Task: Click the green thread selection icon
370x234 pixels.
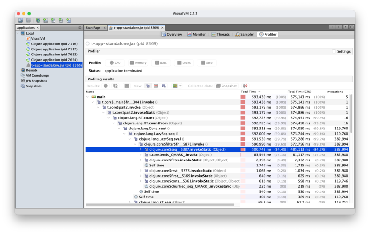Action: click(175, 86)
